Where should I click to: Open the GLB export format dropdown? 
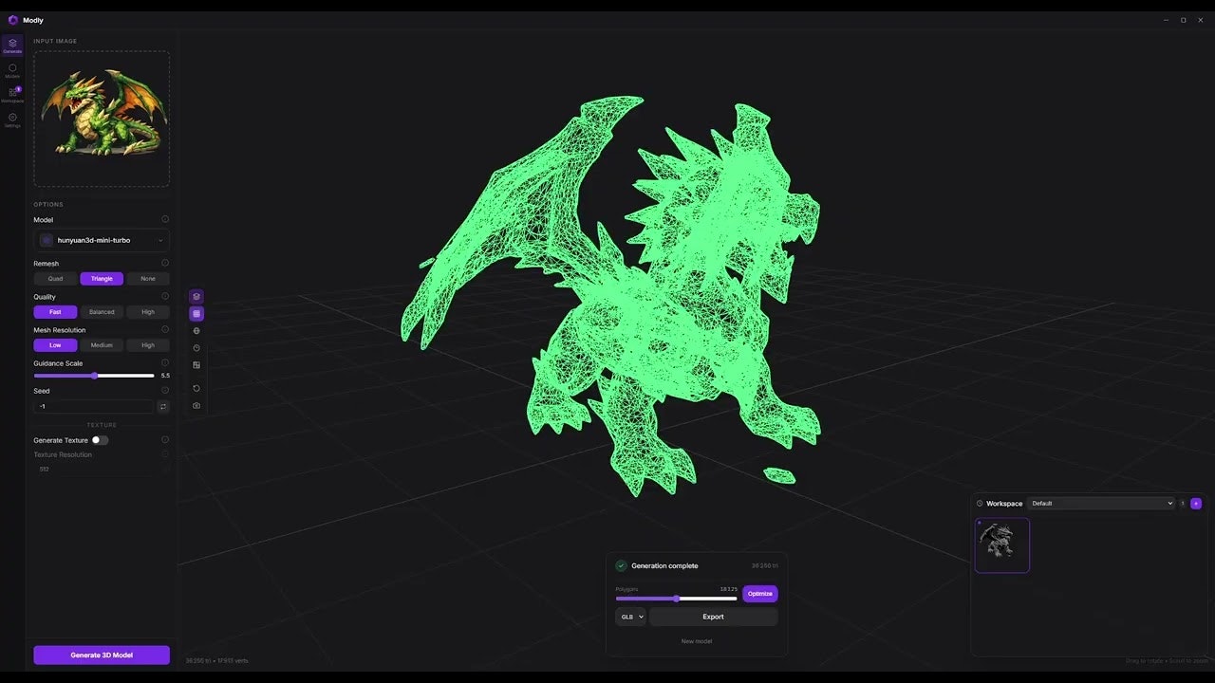[x=630, y=617]
